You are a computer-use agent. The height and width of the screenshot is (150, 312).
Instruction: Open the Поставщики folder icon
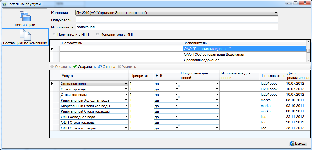tap(25, 17)
